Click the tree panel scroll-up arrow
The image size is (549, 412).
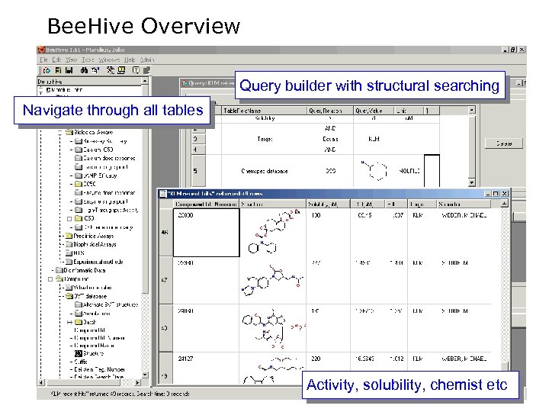click(145, 82)
